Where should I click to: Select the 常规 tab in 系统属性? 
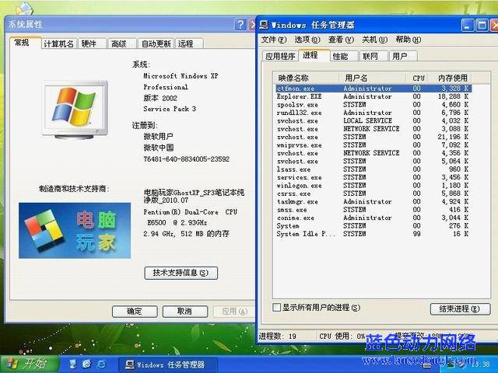[25, 43]
